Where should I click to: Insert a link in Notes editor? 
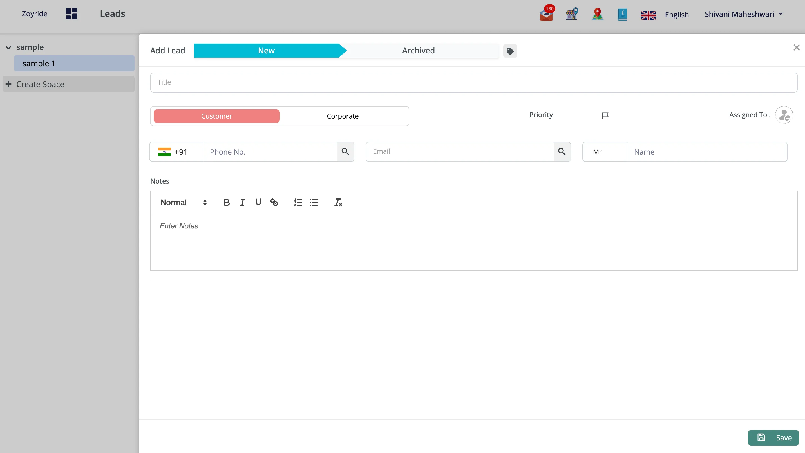[x=274, y=203]
